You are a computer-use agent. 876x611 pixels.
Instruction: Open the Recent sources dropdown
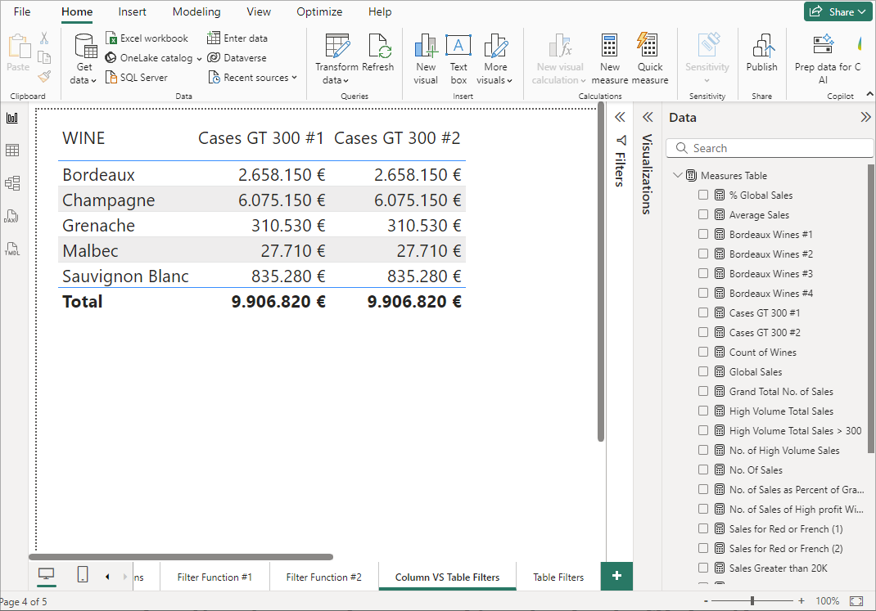click(252, 78)
